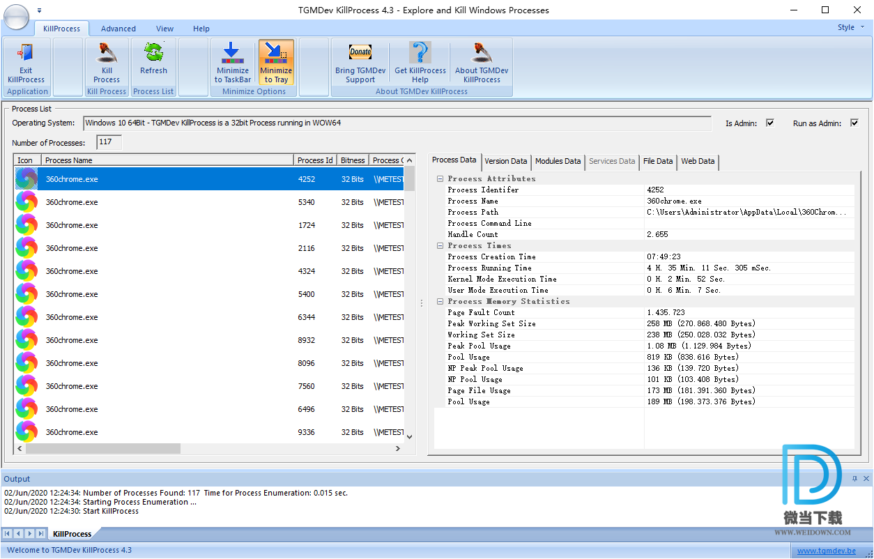Switch to the Advanced ribbon tab
874x559 pixels.
tap(118, 29)
